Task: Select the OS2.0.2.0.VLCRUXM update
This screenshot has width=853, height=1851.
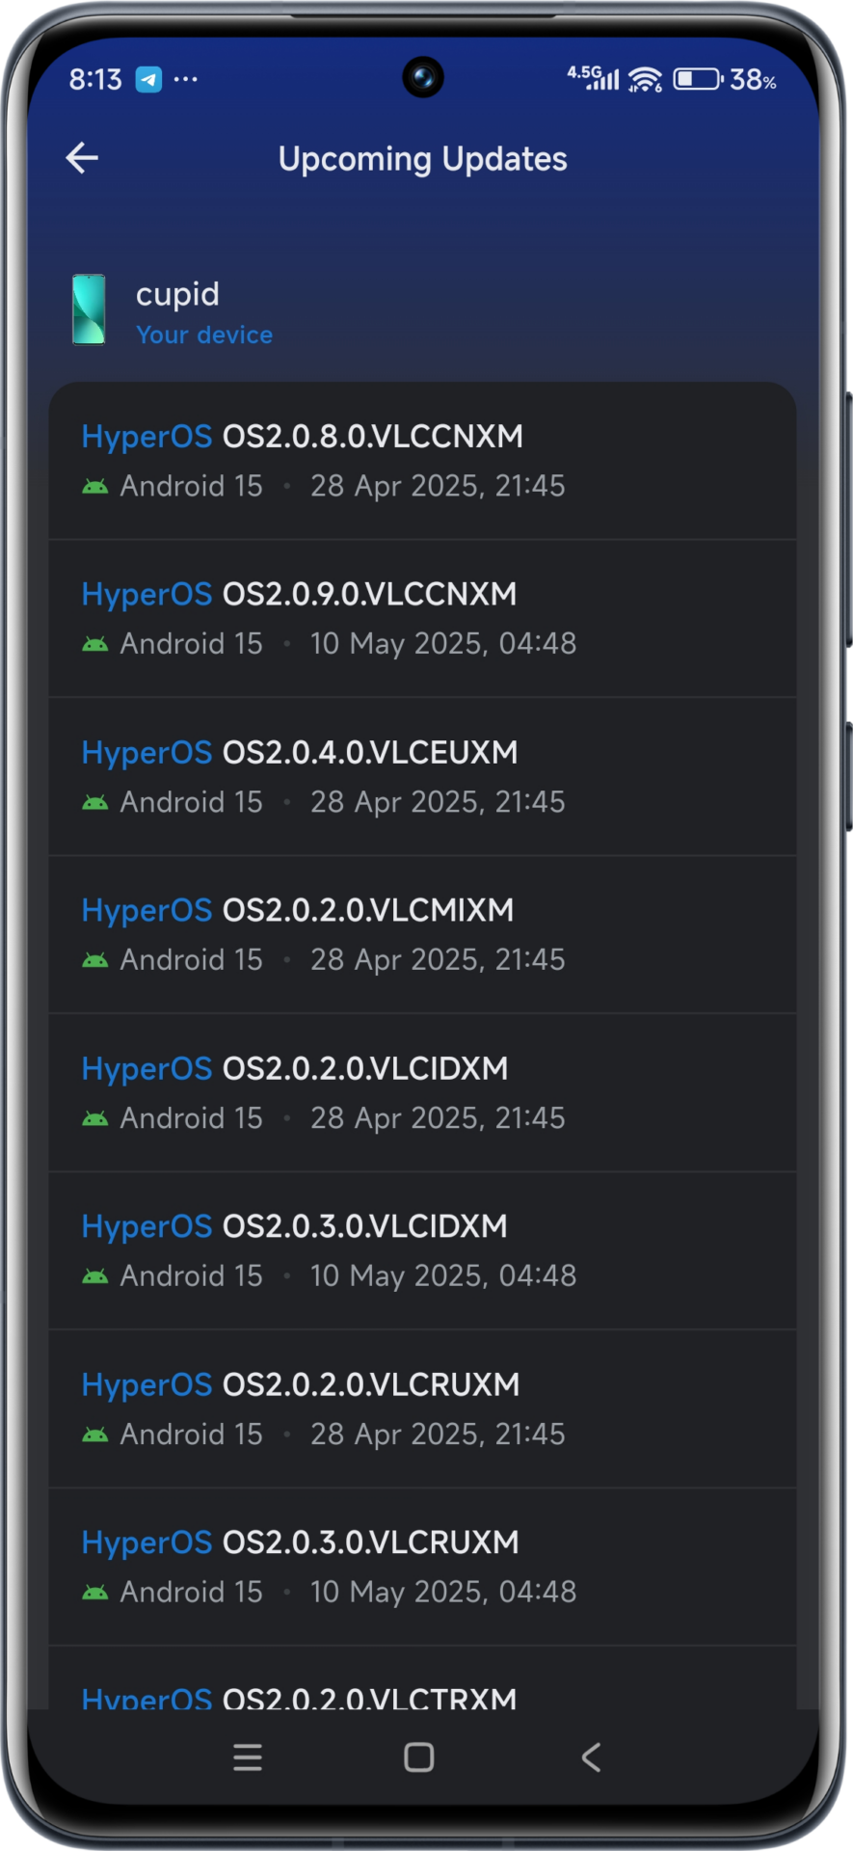Action: 422,1409
